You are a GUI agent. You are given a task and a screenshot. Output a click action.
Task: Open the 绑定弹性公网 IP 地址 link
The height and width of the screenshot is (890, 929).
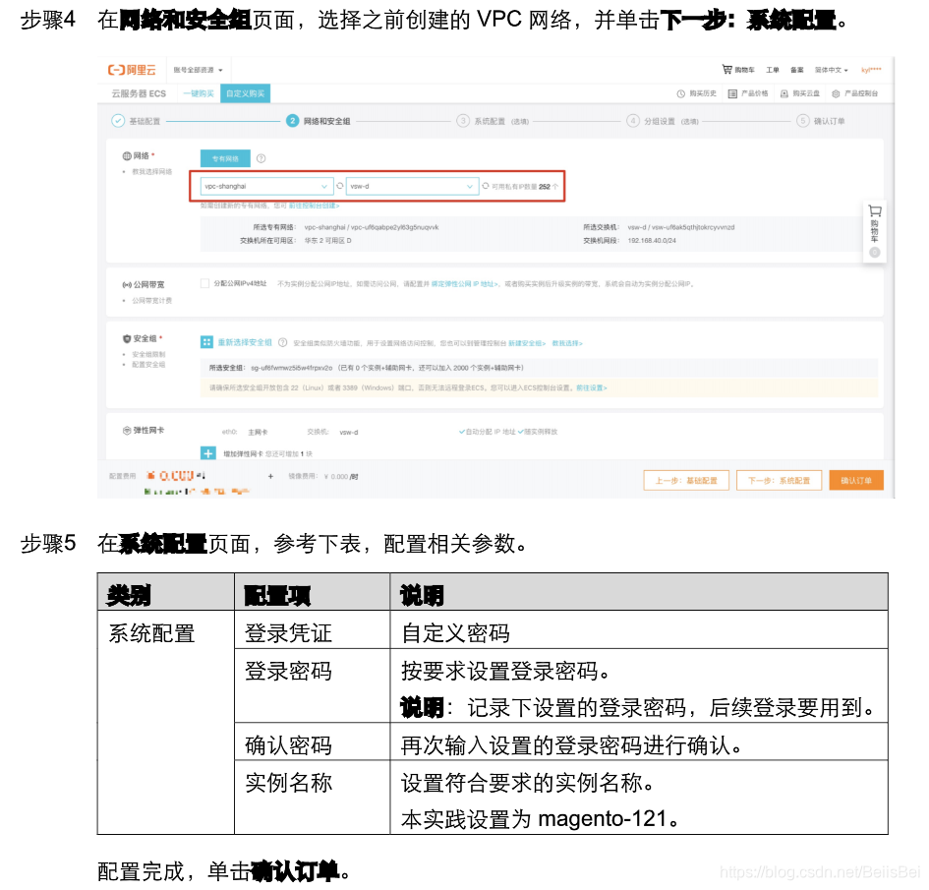465,284
